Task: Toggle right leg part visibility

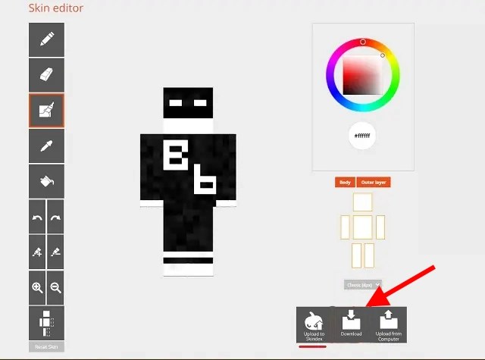Action: (369, 255)
